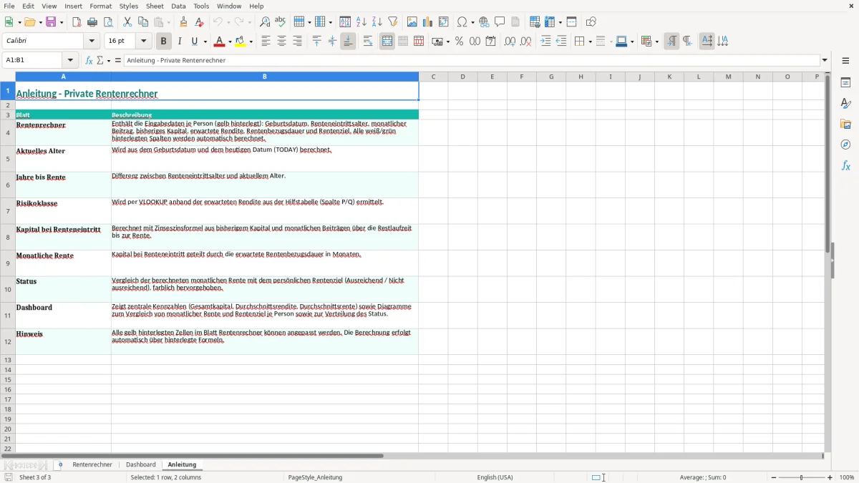Open the Function Wizard
The width and height of the screenshot is (859, 483).
[x=89, y=61]
